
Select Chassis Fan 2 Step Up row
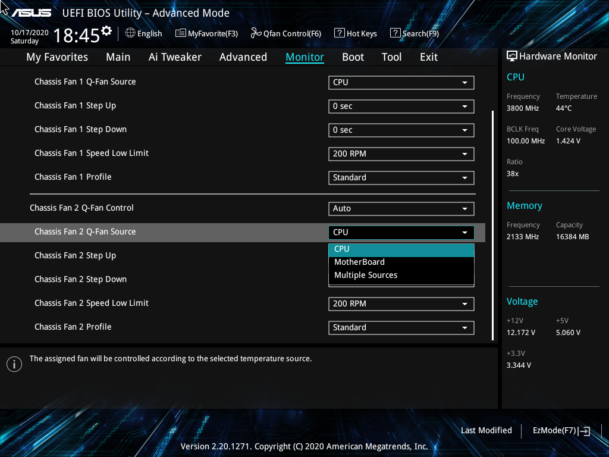click(243, 256)
